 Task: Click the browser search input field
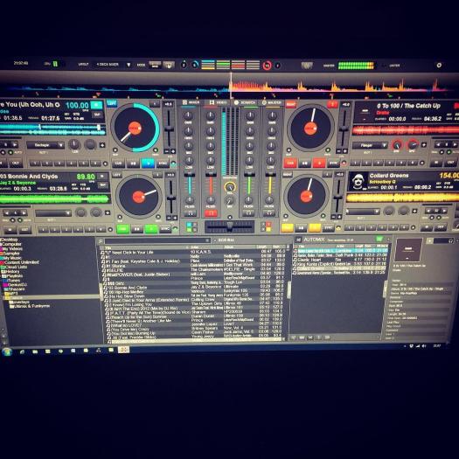point(157,241)
